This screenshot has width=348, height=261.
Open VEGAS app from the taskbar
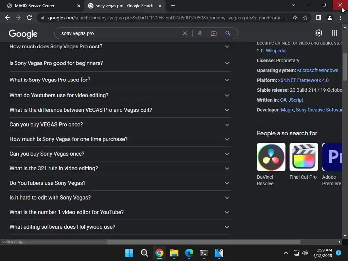(219, 253)
